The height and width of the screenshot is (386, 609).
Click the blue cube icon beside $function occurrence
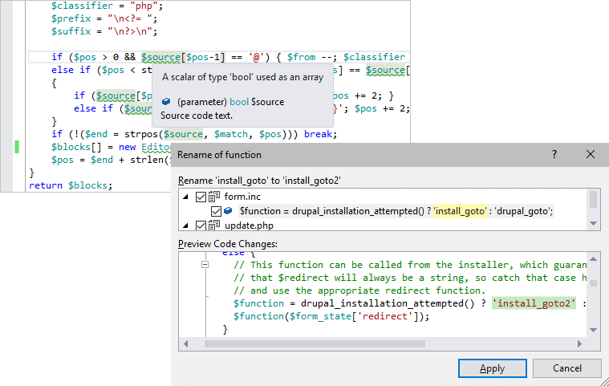(229, 211)
